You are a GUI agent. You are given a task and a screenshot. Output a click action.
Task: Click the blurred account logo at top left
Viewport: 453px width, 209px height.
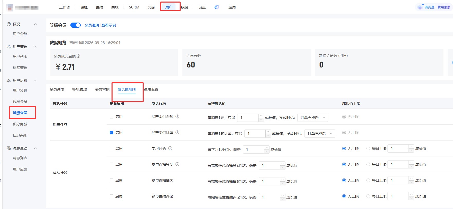pyautogui.click(x=10, y=8)
